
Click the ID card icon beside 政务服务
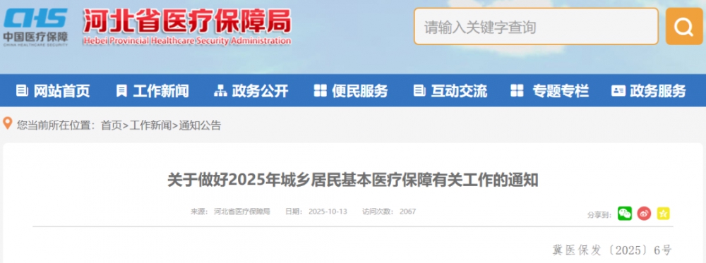[x=618, y=91]
